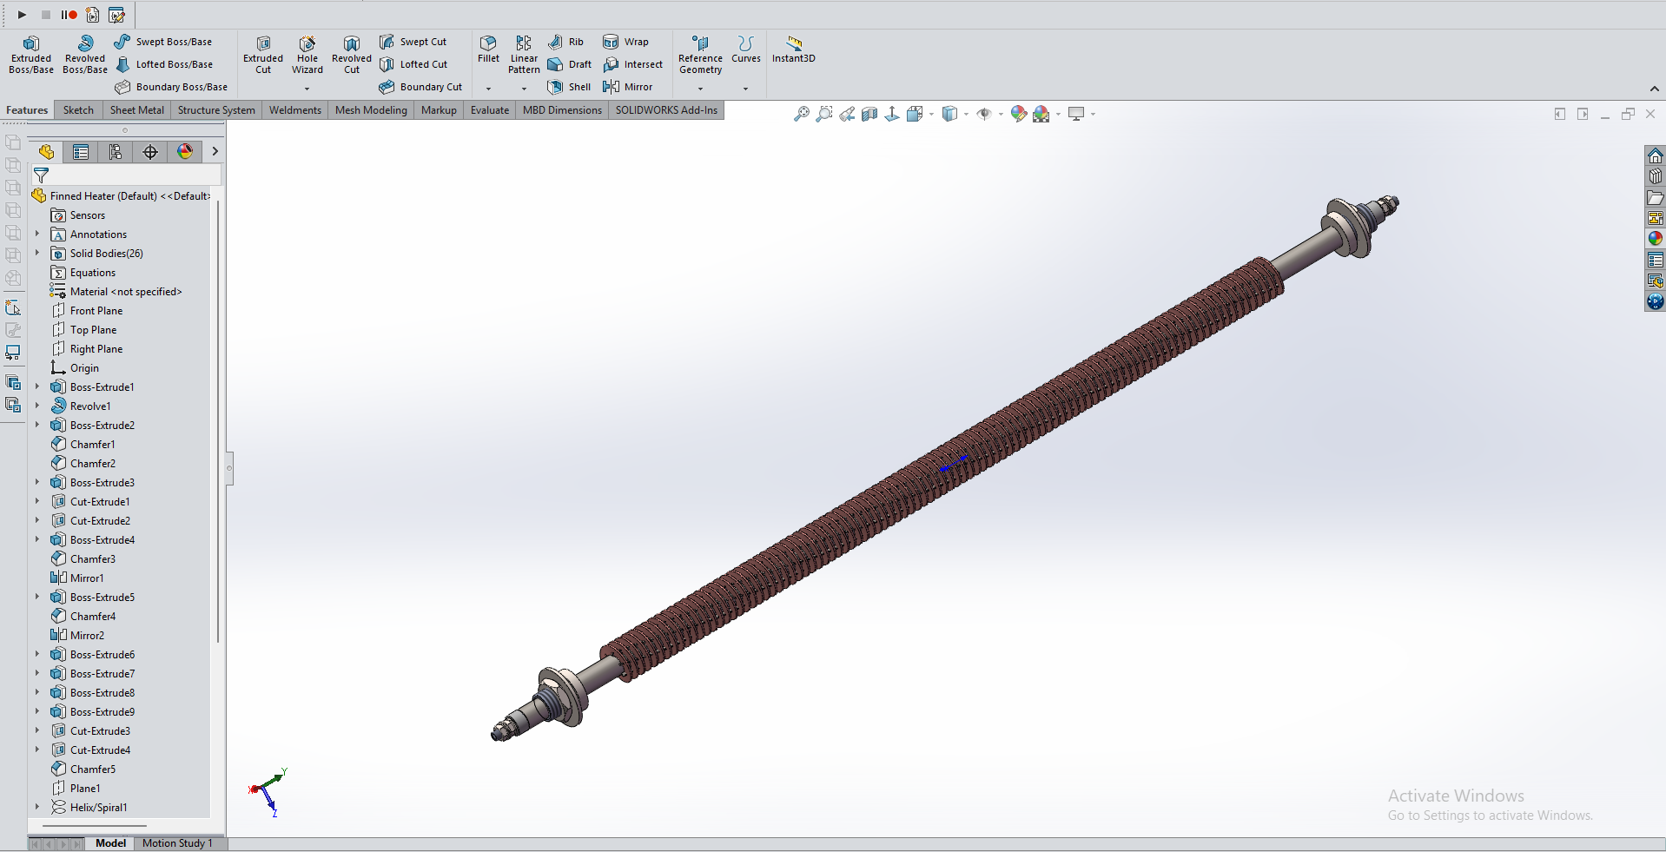
Task: Open the FeatureManager Design Tree tab
Action: pos(46,152)
